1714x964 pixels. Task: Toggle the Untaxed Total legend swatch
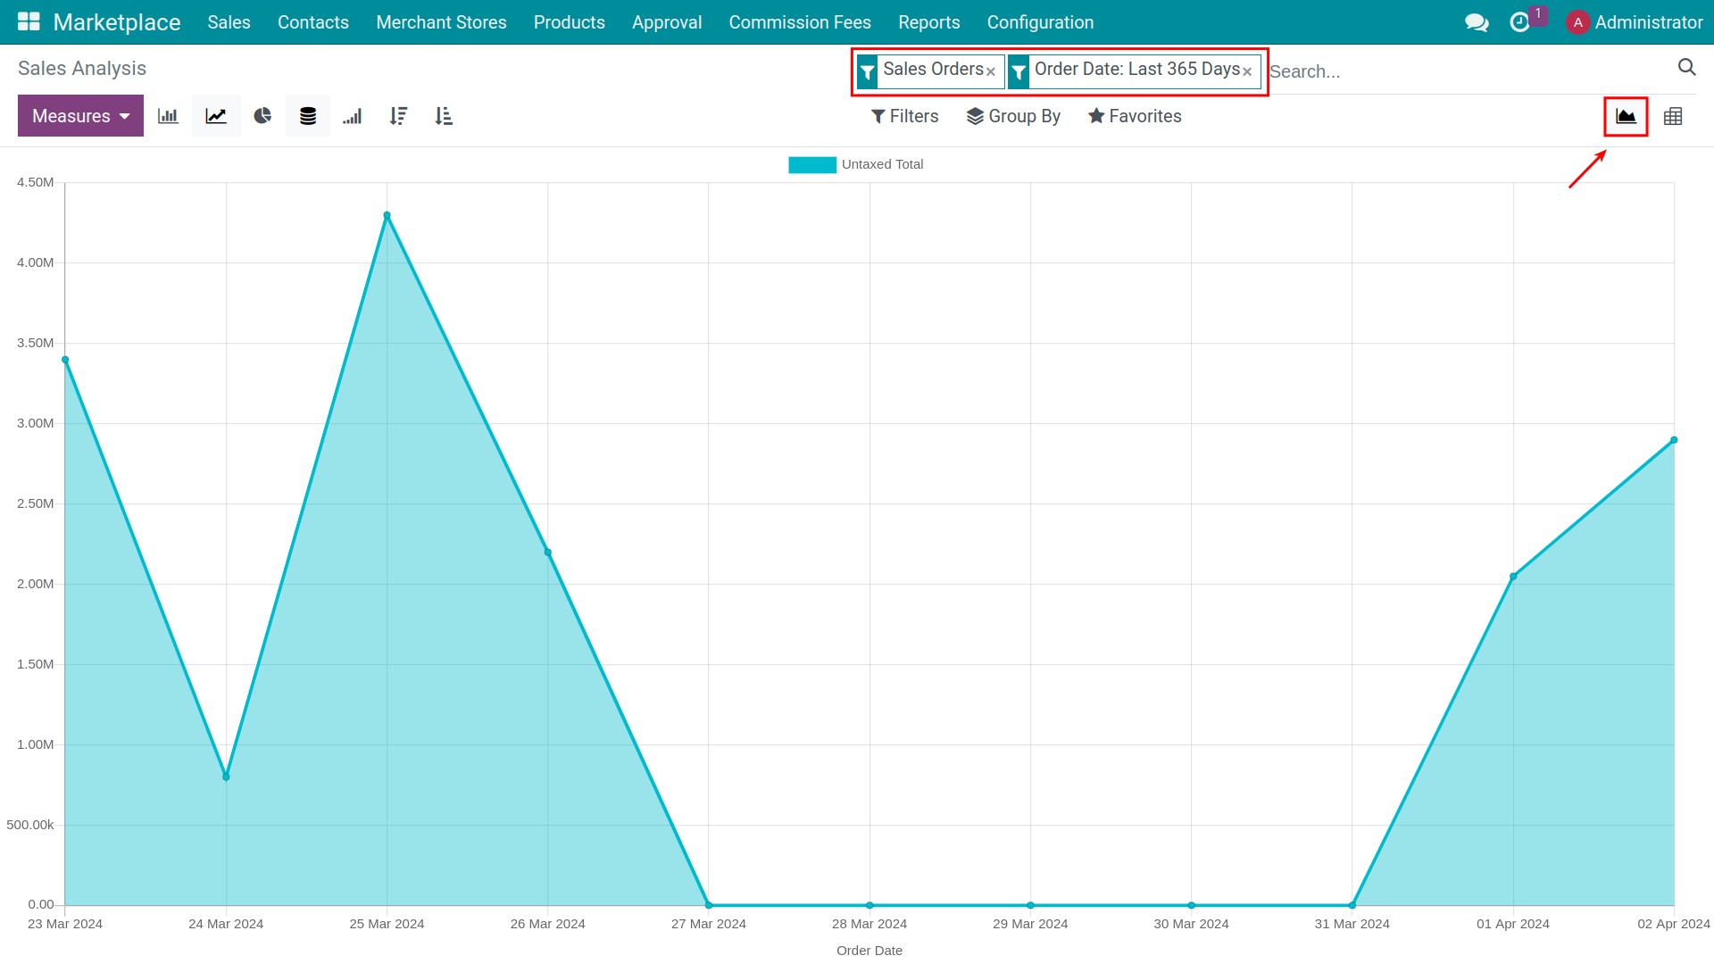tap(812, 164)
